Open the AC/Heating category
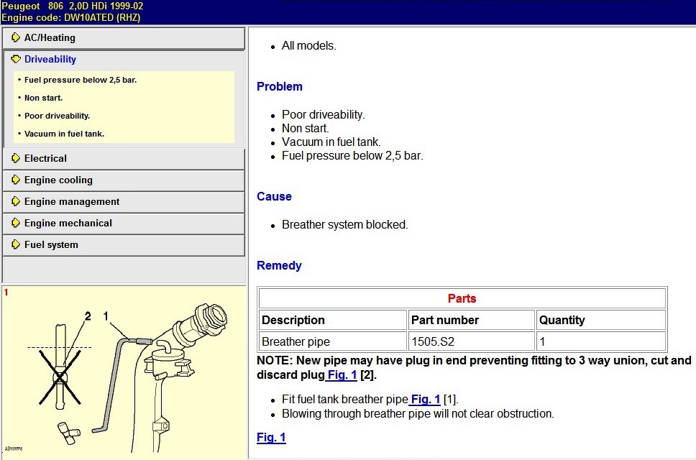The image size is (696, 460). (x=124, y=38)
